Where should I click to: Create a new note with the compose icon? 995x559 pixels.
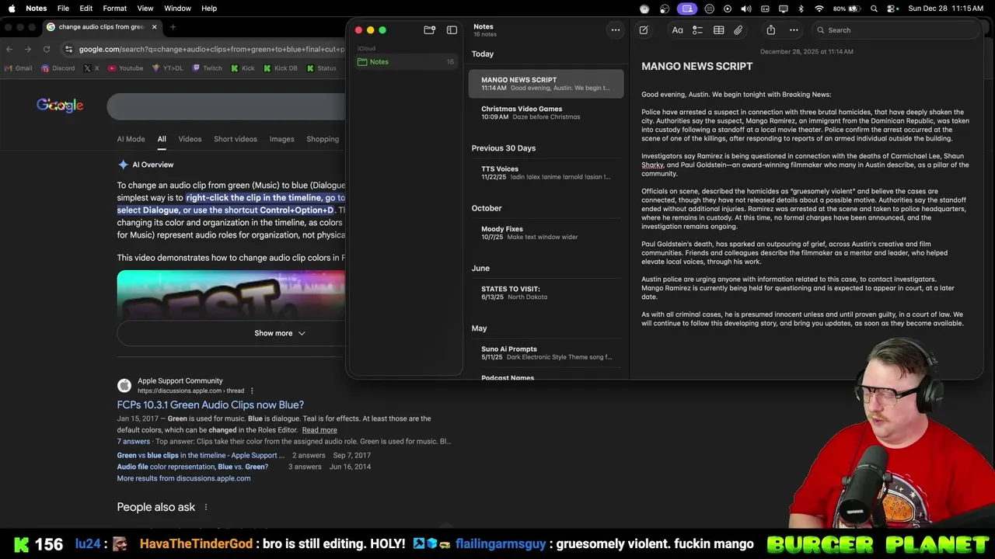644,30
